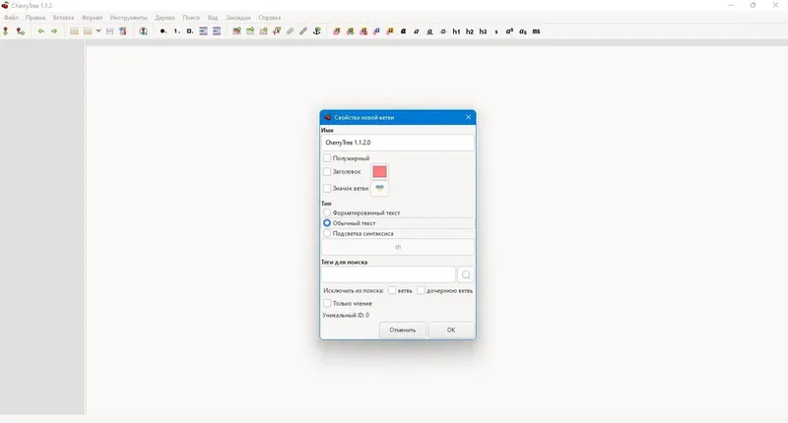Apply strikethrough formatting from toolbar

pyautogui.click(x=442, y=31)
